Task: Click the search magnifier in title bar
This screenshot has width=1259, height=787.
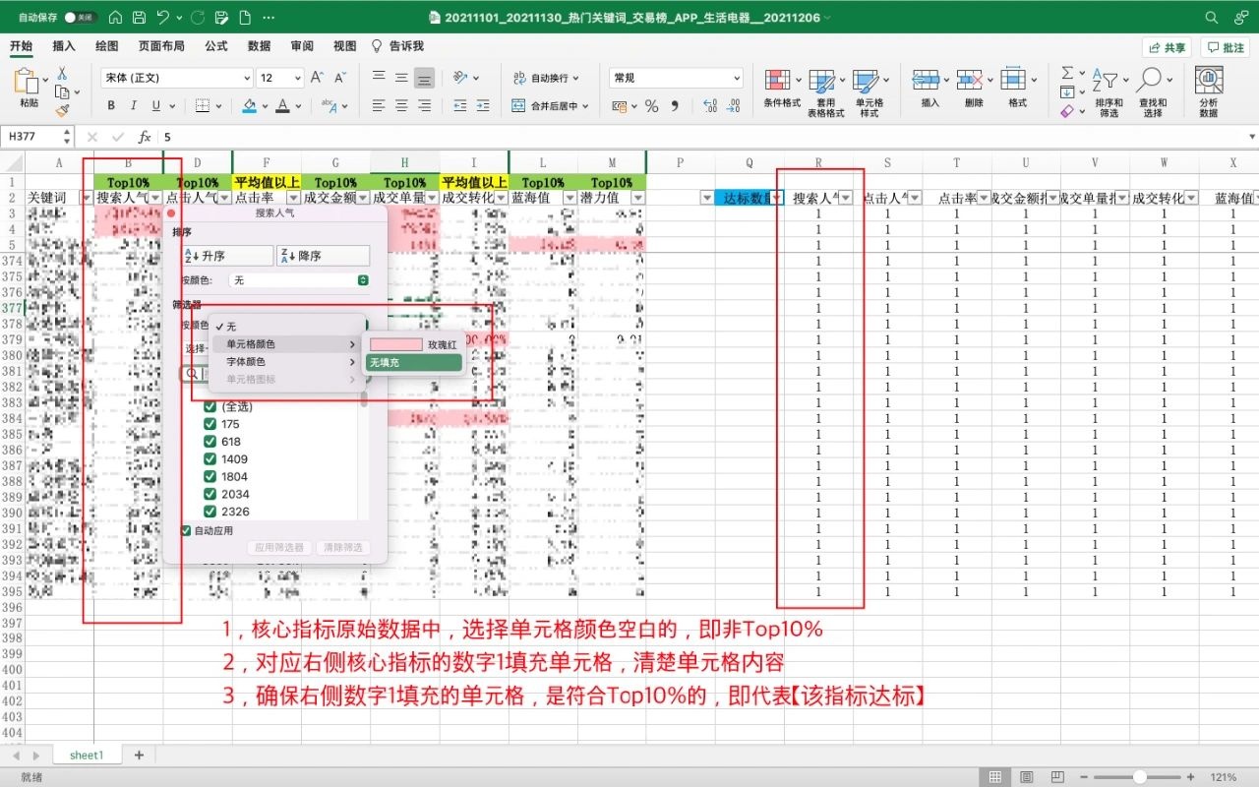Action: (x=1211, y=18)
